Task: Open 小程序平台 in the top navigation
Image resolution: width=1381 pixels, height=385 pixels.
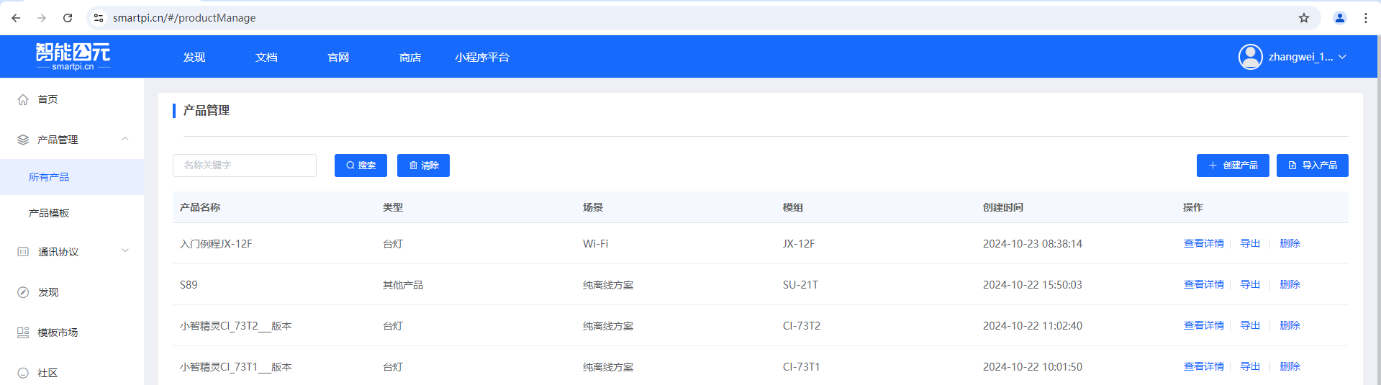Action: tap(482, 57)
